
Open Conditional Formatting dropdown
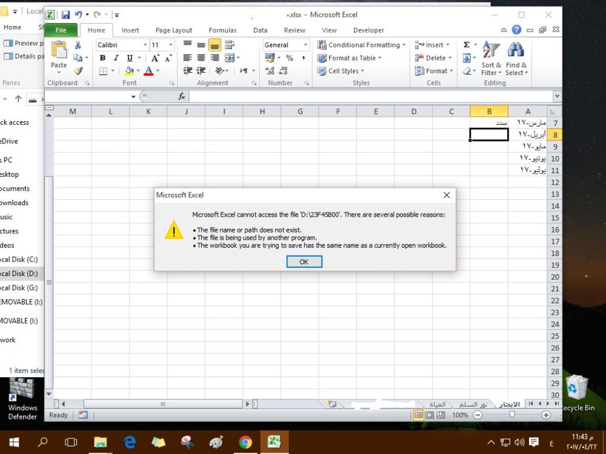361,45
